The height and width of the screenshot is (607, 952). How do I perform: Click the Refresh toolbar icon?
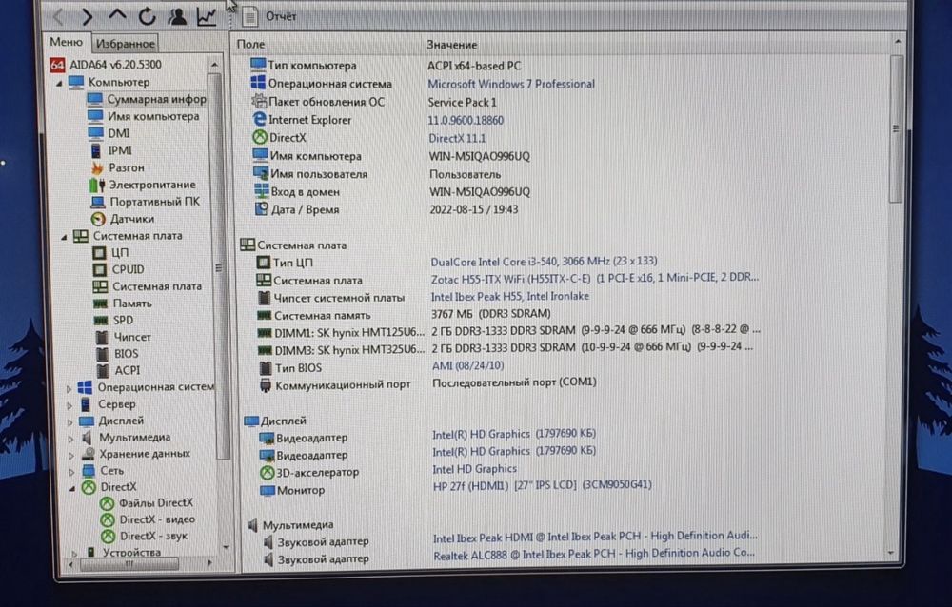click(147, 16)
